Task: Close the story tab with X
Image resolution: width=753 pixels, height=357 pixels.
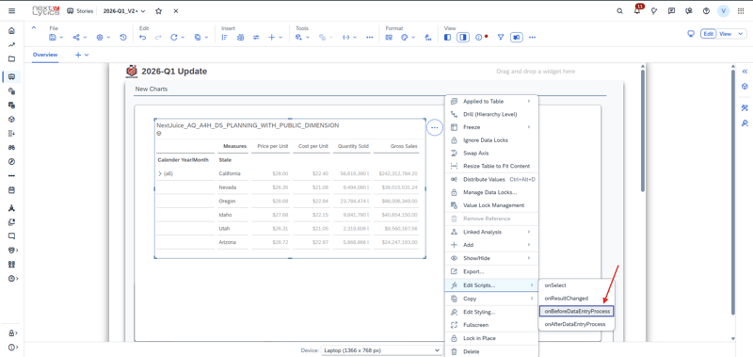Action: click(x=176, y=11)
